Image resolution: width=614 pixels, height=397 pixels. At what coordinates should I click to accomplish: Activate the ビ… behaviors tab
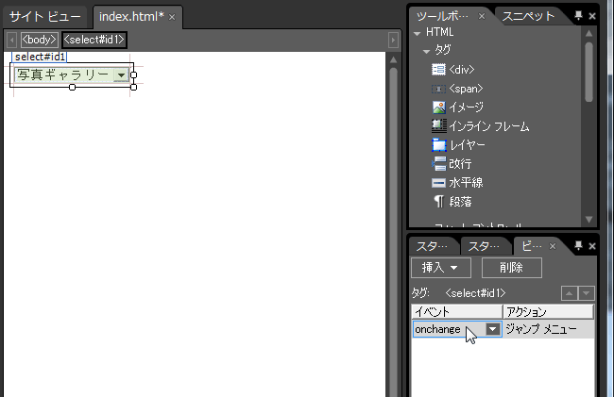pyautogui.click(x=532, y=246)
